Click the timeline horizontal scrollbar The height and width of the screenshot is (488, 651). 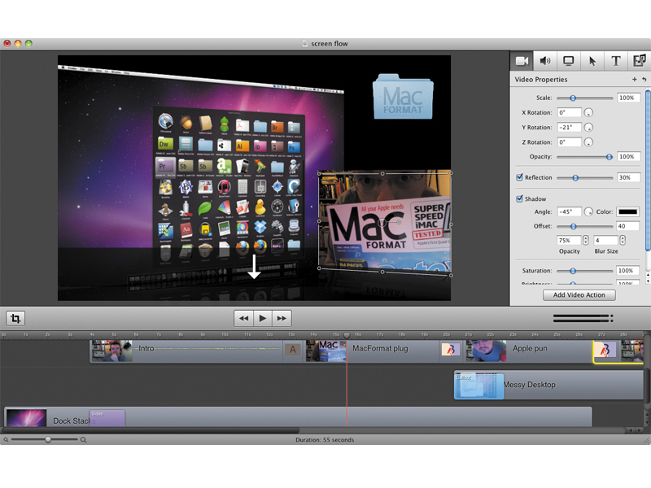151,431
